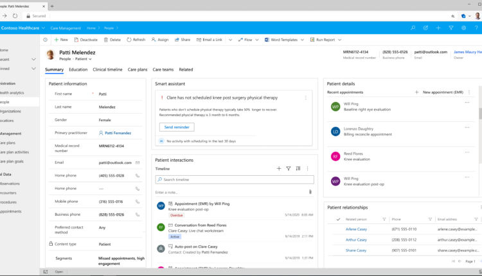Open Arlene Casey relationship link
Image resolution: width=482 pixels, height=276 pixels.
[356, 229]
